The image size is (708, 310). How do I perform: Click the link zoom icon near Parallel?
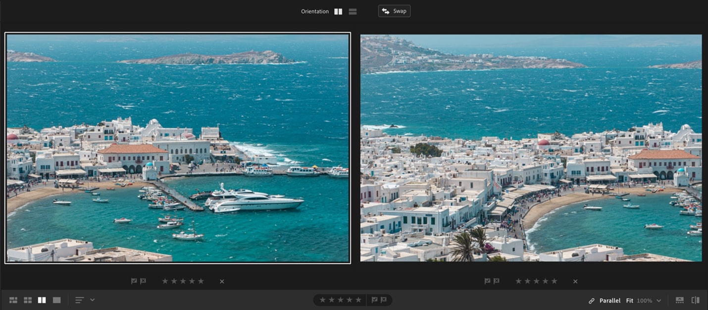(x=591, y=300)
